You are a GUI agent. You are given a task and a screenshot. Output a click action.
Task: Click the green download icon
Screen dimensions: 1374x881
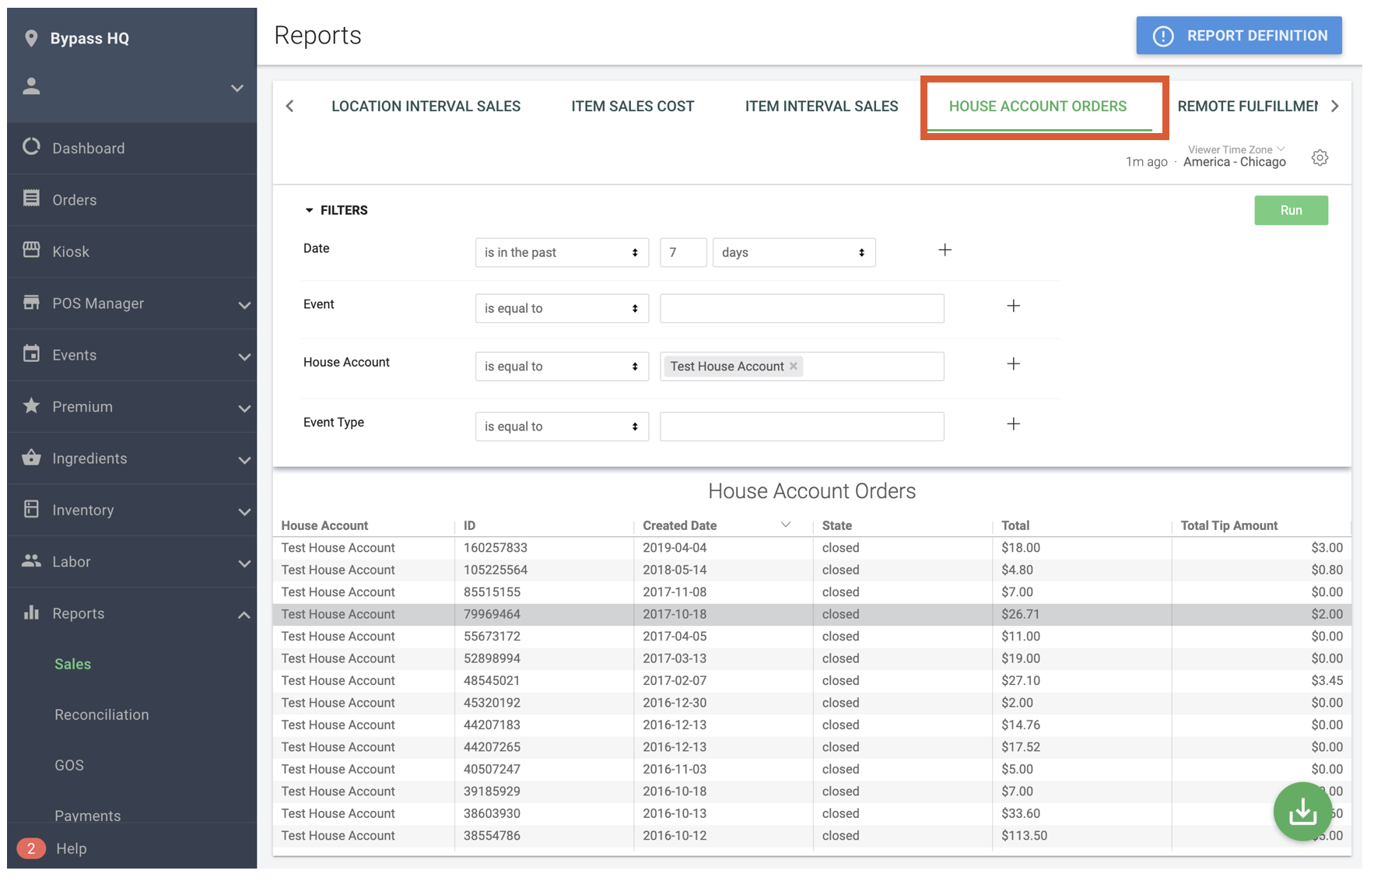point(1302,811)
